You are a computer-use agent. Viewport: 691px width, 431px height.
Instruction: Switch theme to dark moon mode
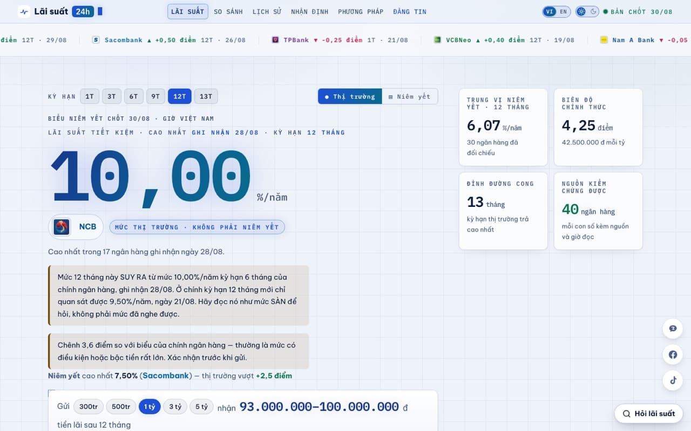tap(593, 11)
